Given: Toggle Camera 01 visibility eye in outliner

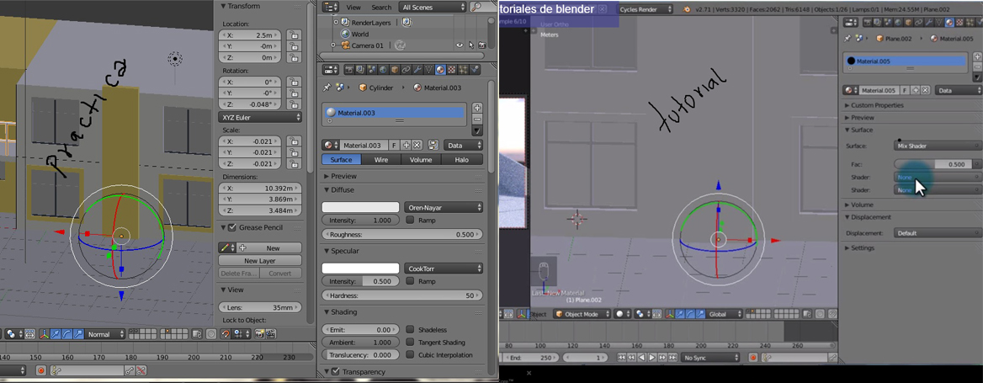Looking at the screenshot, I should point(460,45).
